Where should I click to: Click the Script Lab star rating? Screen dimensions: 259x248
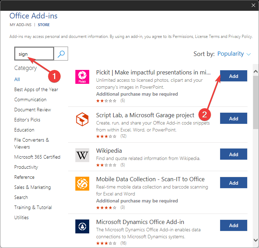(106, 136)
